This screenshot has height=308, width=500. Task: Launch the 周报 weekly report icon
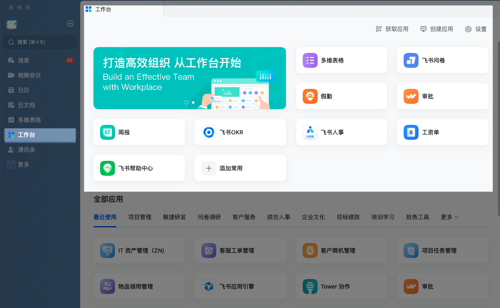pyautogui.click(x=107, y=132)
